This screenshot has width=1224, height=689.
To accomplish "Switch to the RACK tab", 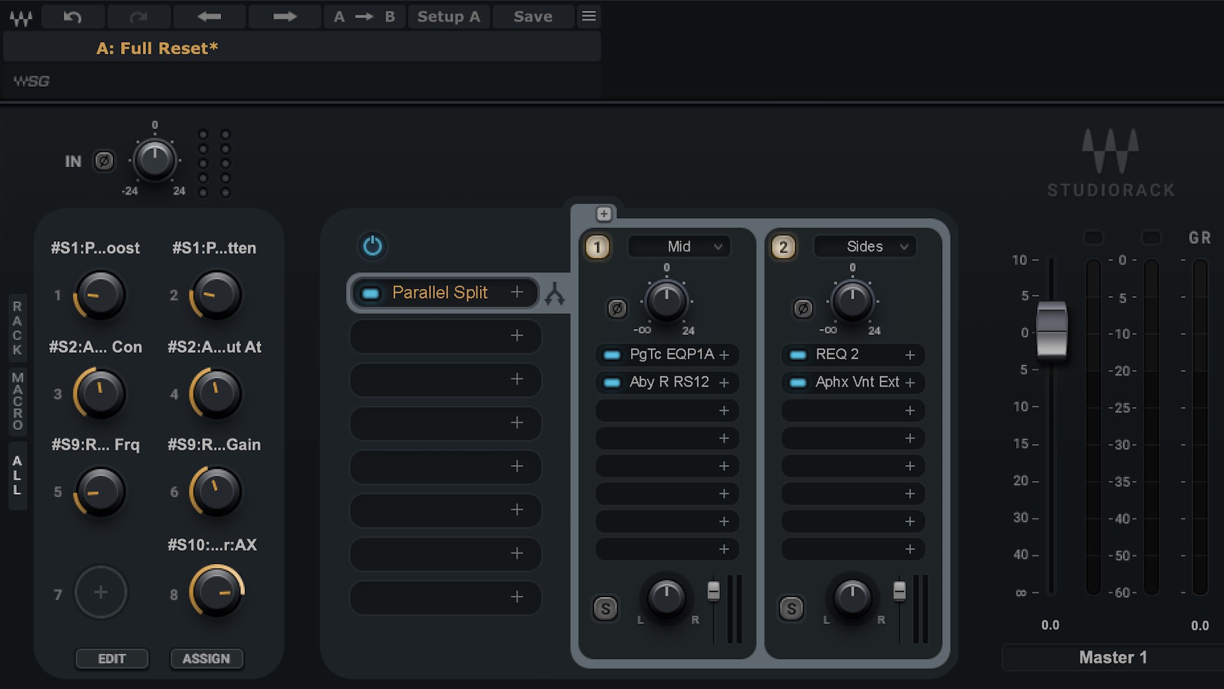I will [17, 329].
